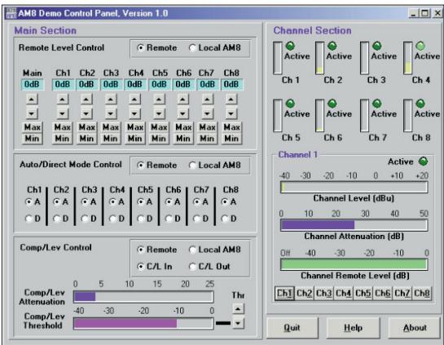Image resolution: width=444 pixels, height=345 pixels.
Task: Click the Comp/Lev Attenuation bar
Action: [143, 297]
